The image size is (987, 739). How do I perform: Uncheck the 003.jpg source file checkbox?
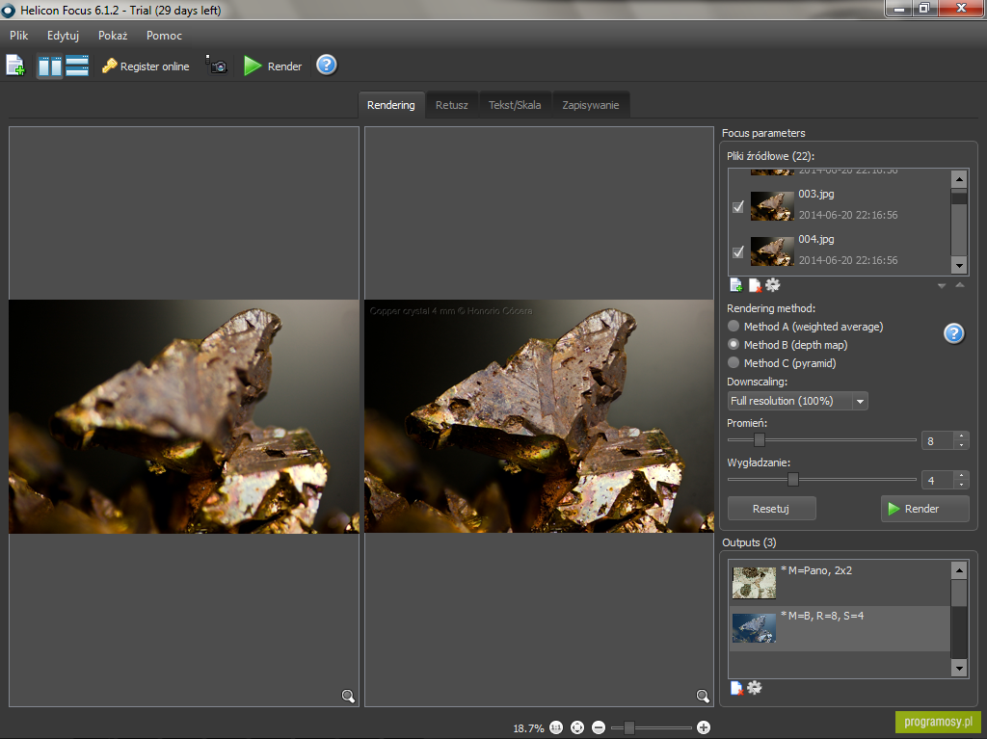[738, 206]
